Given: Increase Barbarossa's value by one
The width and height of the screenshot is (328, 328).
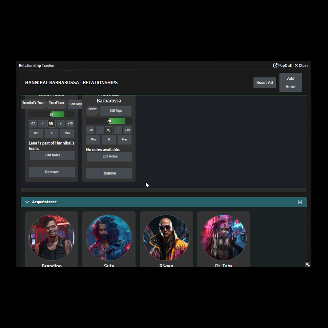Looking at the screenshot, I should [118, 130].
